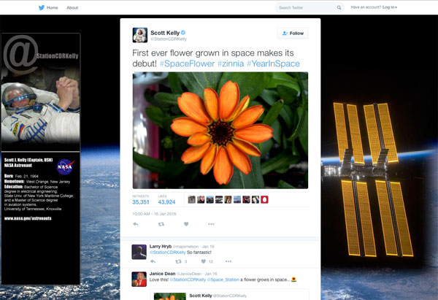The width and height of the screenshot is (438, 300).
Task: Reply to Scott Kelly's tweet
Action: [136, 224]
